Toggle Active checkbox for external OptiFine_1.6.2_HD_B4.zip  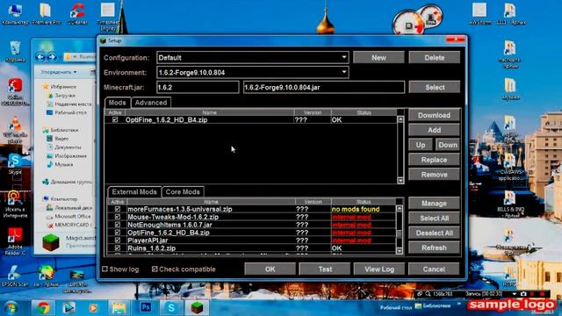click(x=117, y=233)
